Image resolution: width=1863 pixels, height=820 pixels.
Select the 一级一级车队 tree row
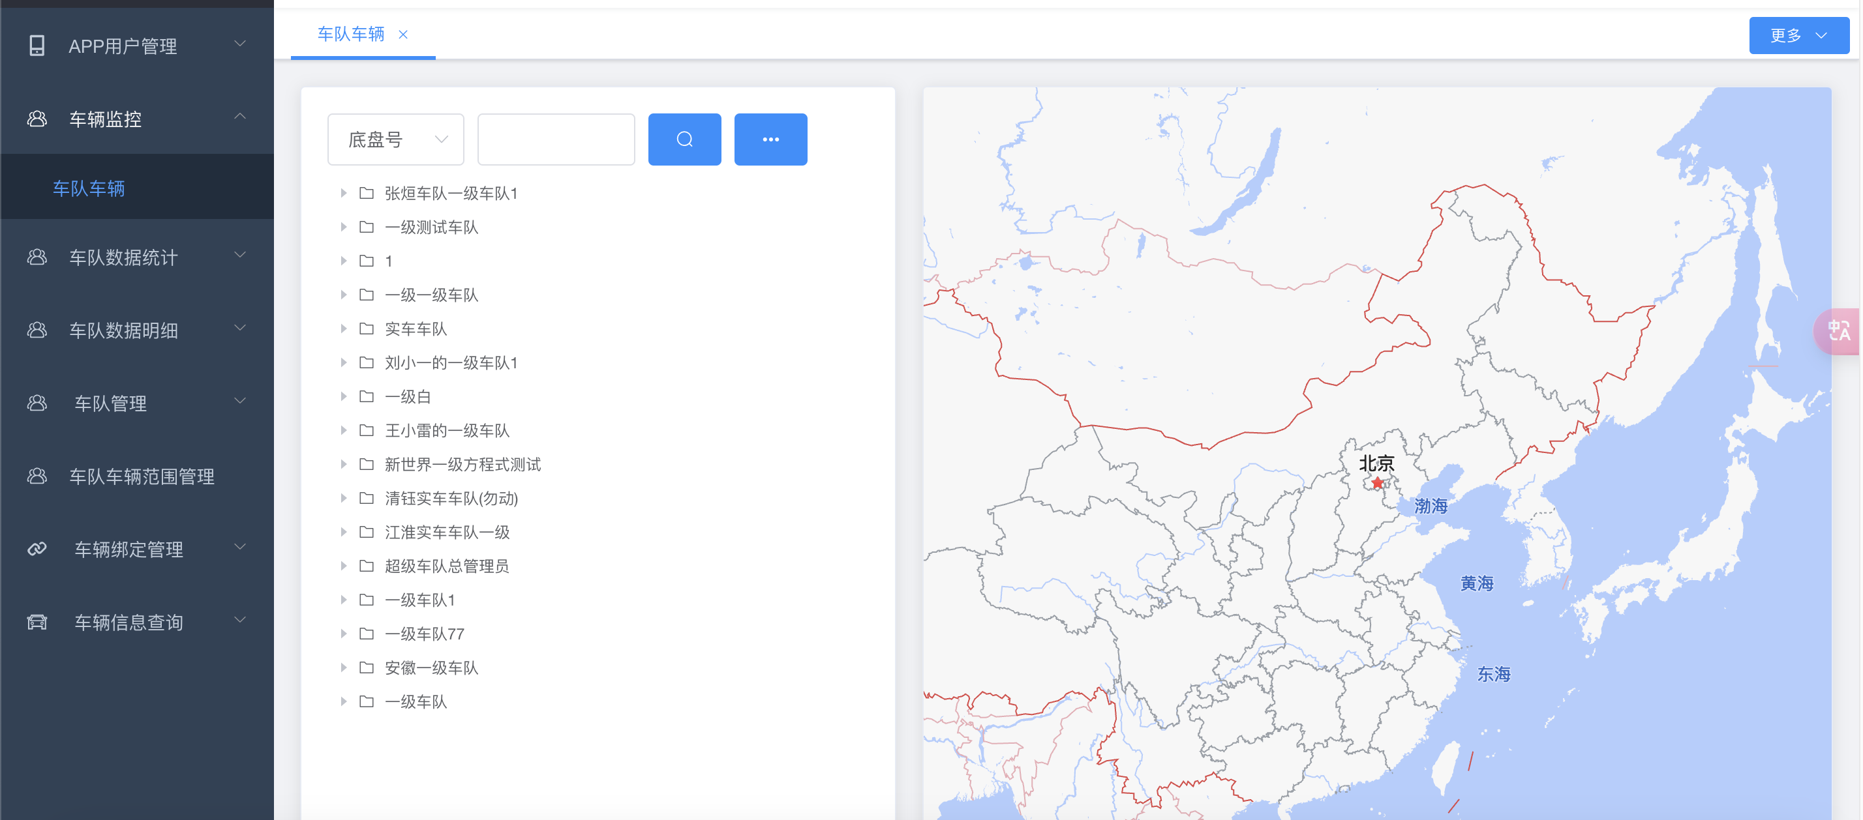(x=598, y=295)
